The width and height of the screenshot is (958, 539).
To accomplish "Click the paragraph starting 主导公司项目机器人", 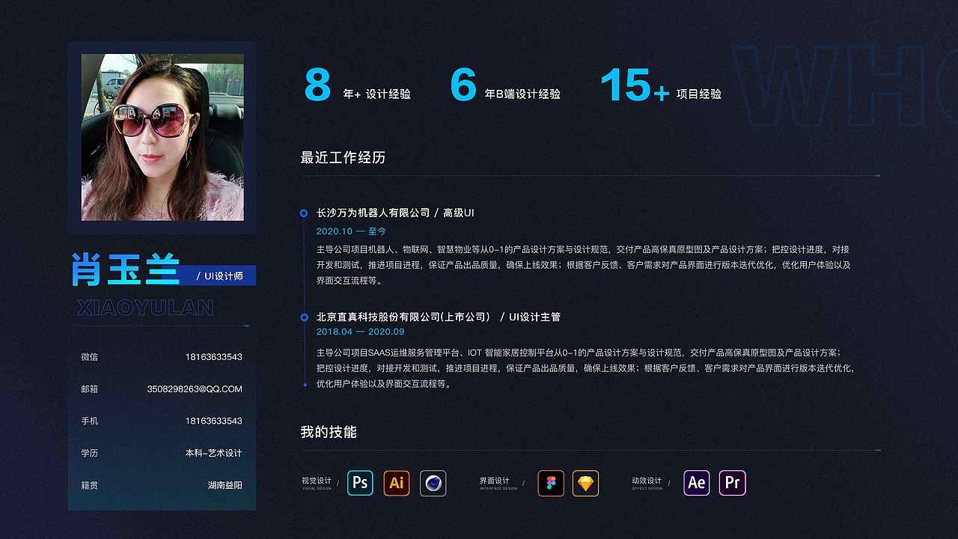I will pyautogui.click(x=584, y=265).
